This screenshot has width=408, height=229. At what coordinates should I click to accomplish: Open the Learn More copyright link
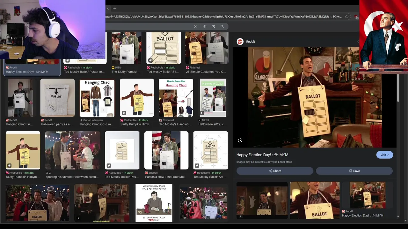285,162
